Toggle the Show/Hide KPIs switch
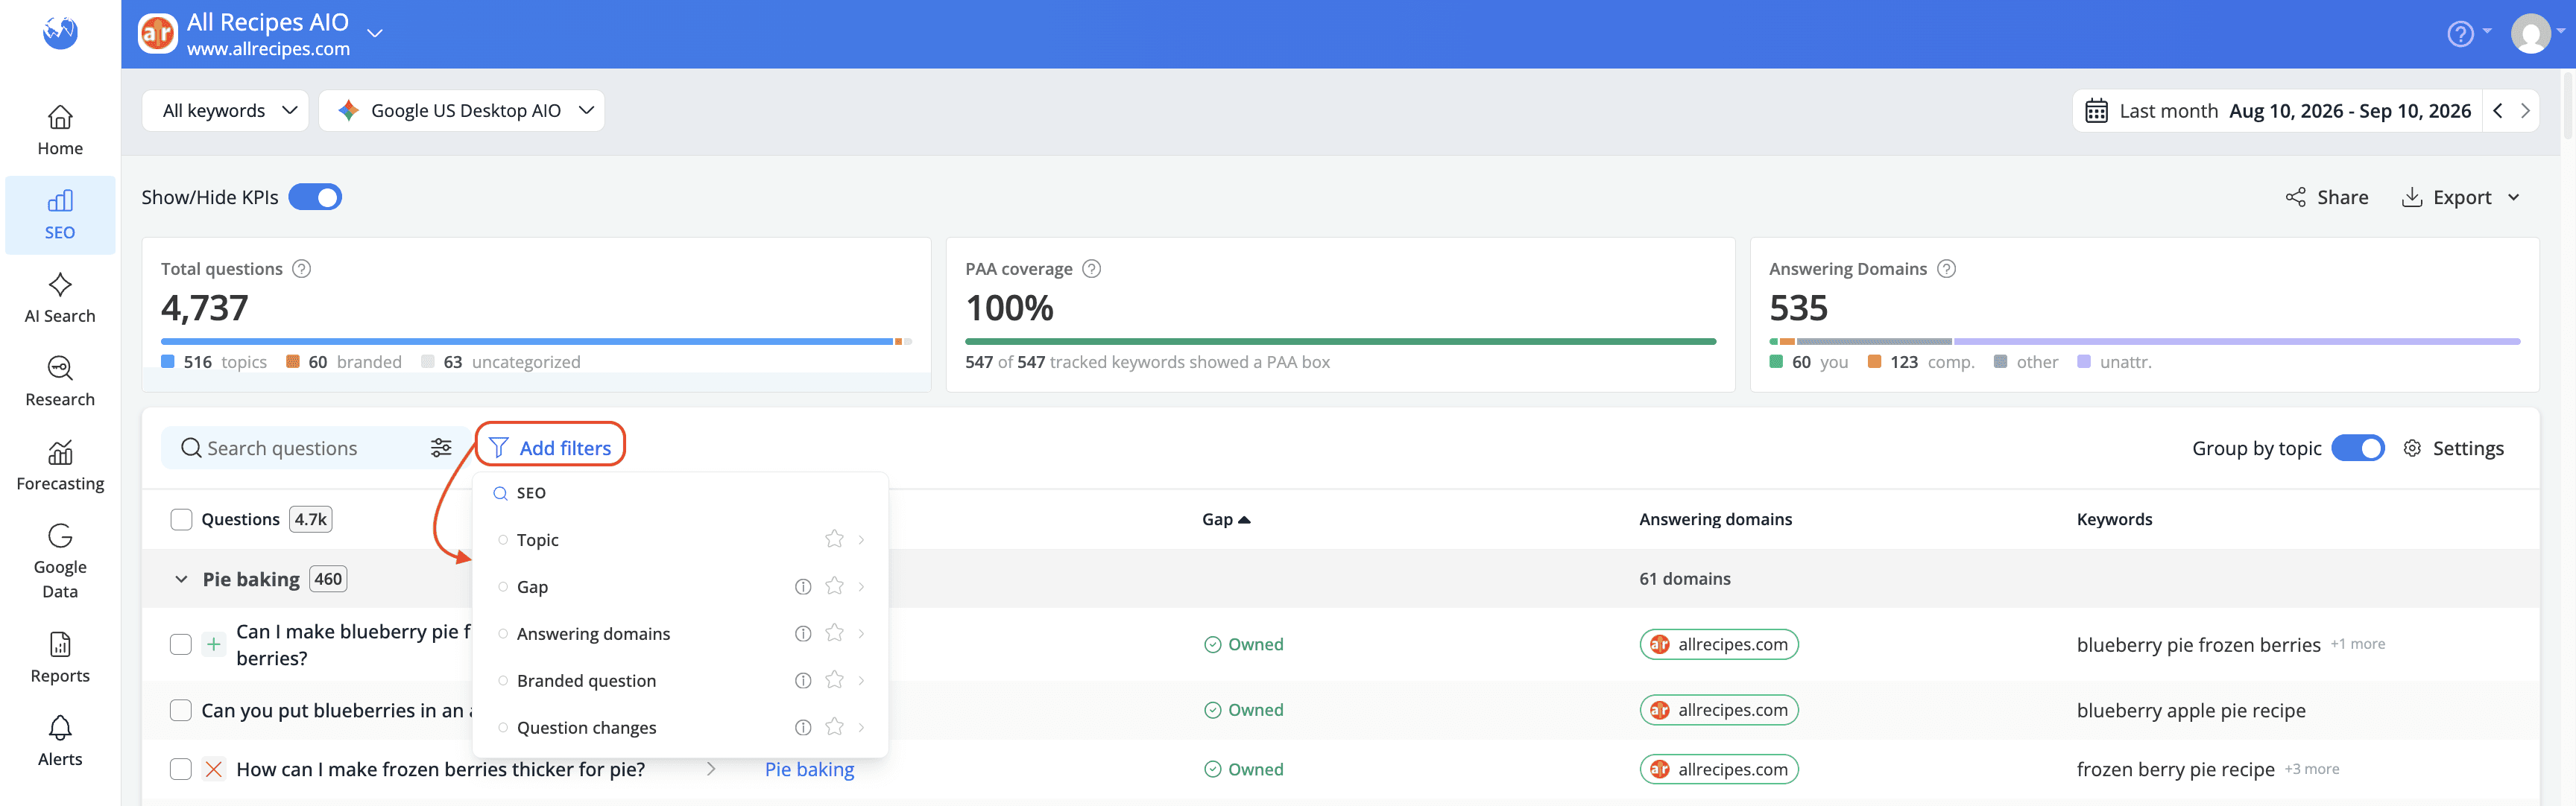 [x=315, y=197]
